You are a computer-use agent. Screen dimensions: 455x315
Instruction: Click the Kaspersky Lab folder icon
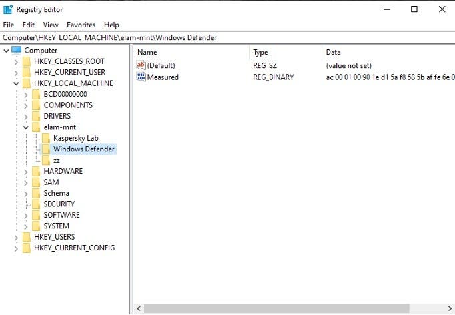(x=46, y=139)
